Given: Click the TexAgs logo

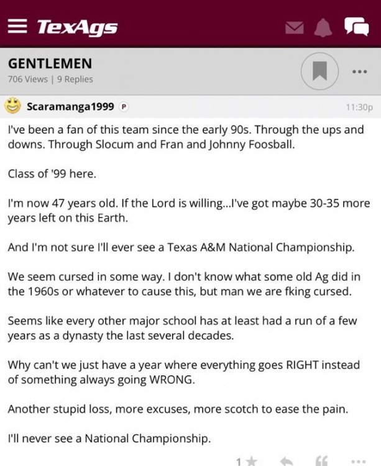Looking at the screenshot, I should tap(77, 27).
